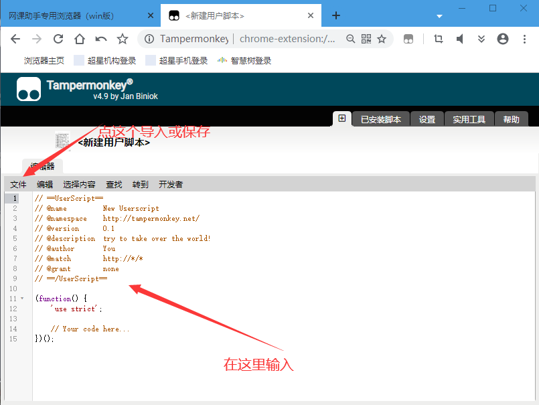Close the 网课助手专用浏览器 tab

(x=151, y=15)
